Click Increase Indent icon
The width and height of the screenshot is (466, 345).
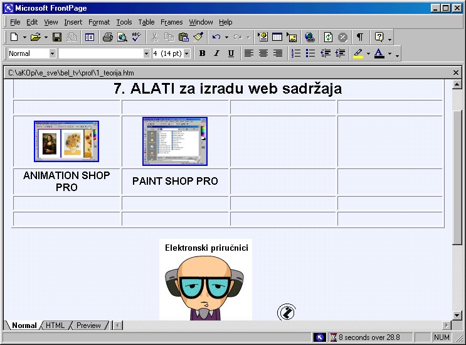point(340,53)
